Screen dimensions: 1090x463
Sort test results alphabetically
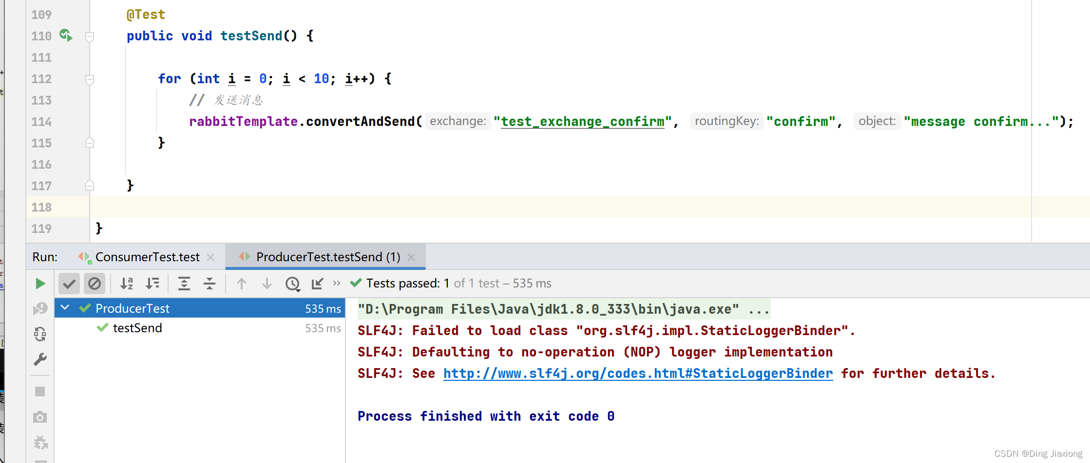point(127,284)
